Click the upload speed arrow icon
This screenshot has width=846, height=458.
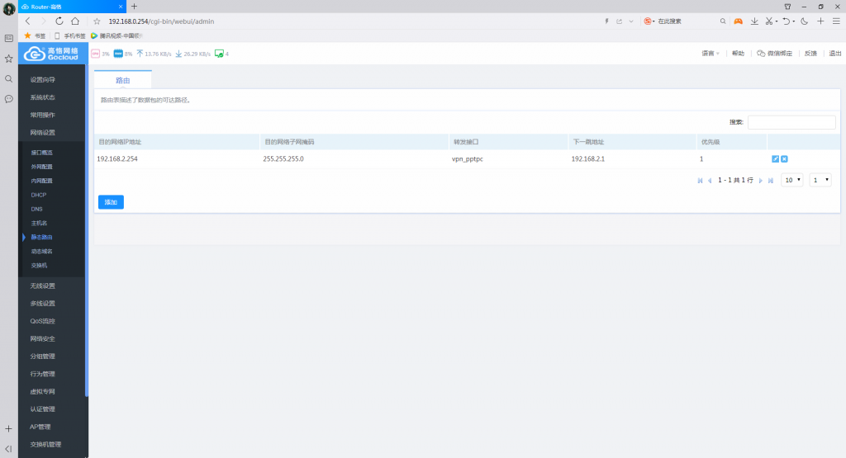[140, 54]
